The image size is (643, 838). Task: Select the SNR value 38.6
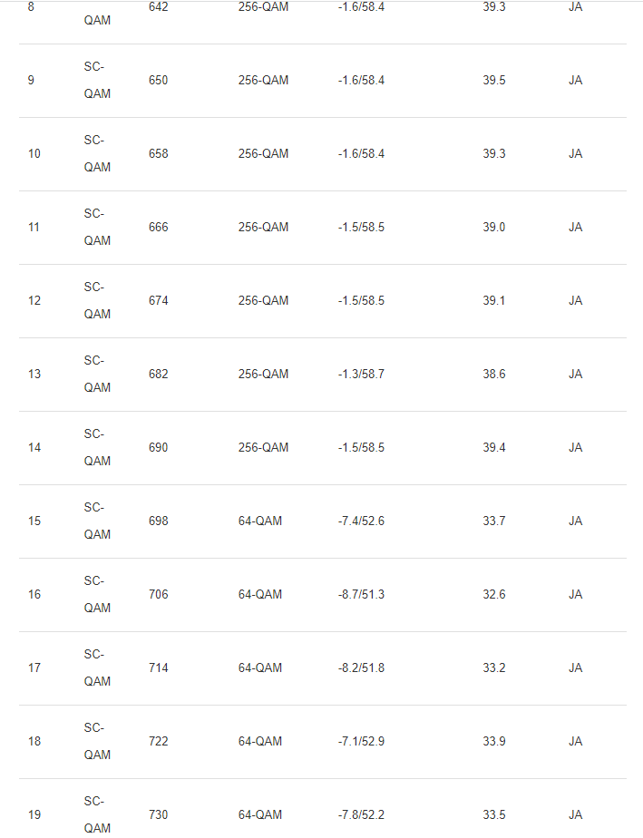click(494, 375)
